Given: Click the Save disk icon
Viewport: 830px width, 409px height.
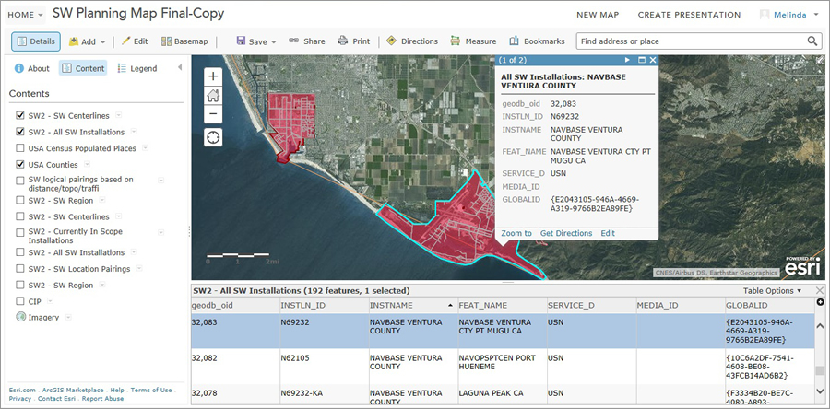Looking at the screenshot, I should [241, 41].
